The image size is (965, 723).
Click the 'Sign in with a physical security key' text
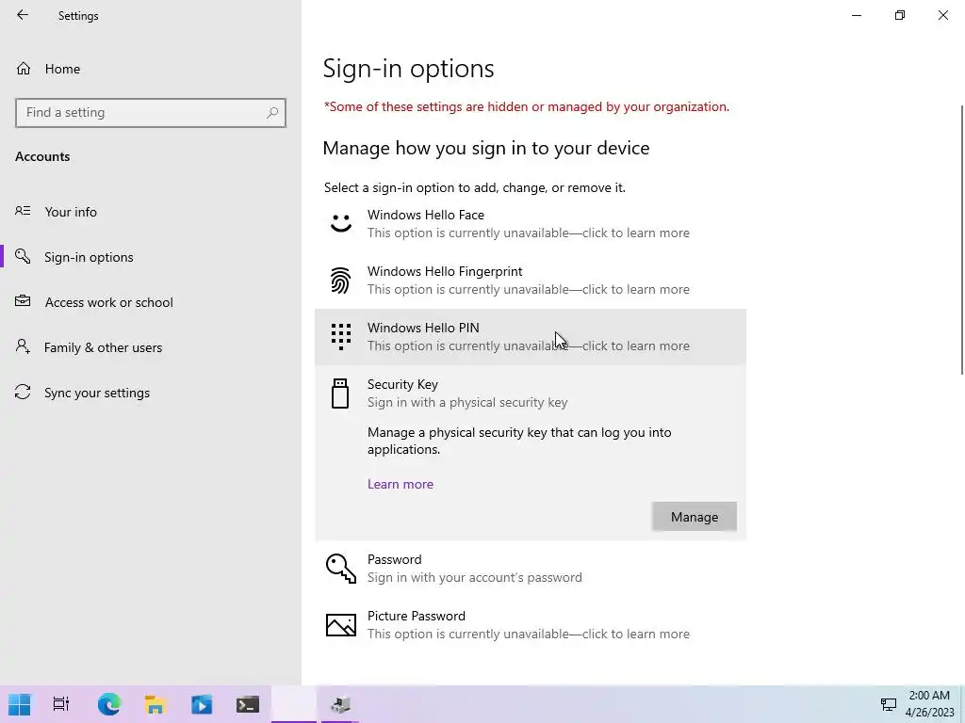tap(467, 403)
